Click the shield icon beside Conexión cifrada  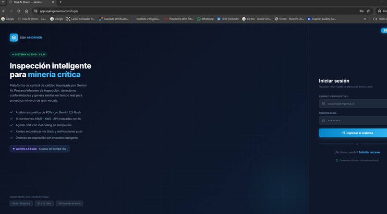(x=337, y=160)
